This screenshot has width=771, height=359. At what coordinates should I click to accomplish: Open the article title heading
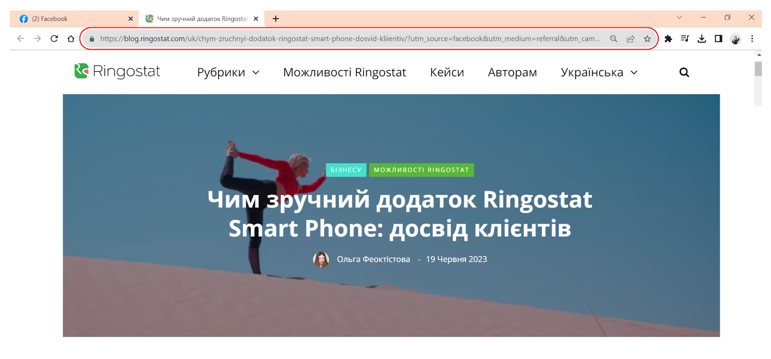400,214
